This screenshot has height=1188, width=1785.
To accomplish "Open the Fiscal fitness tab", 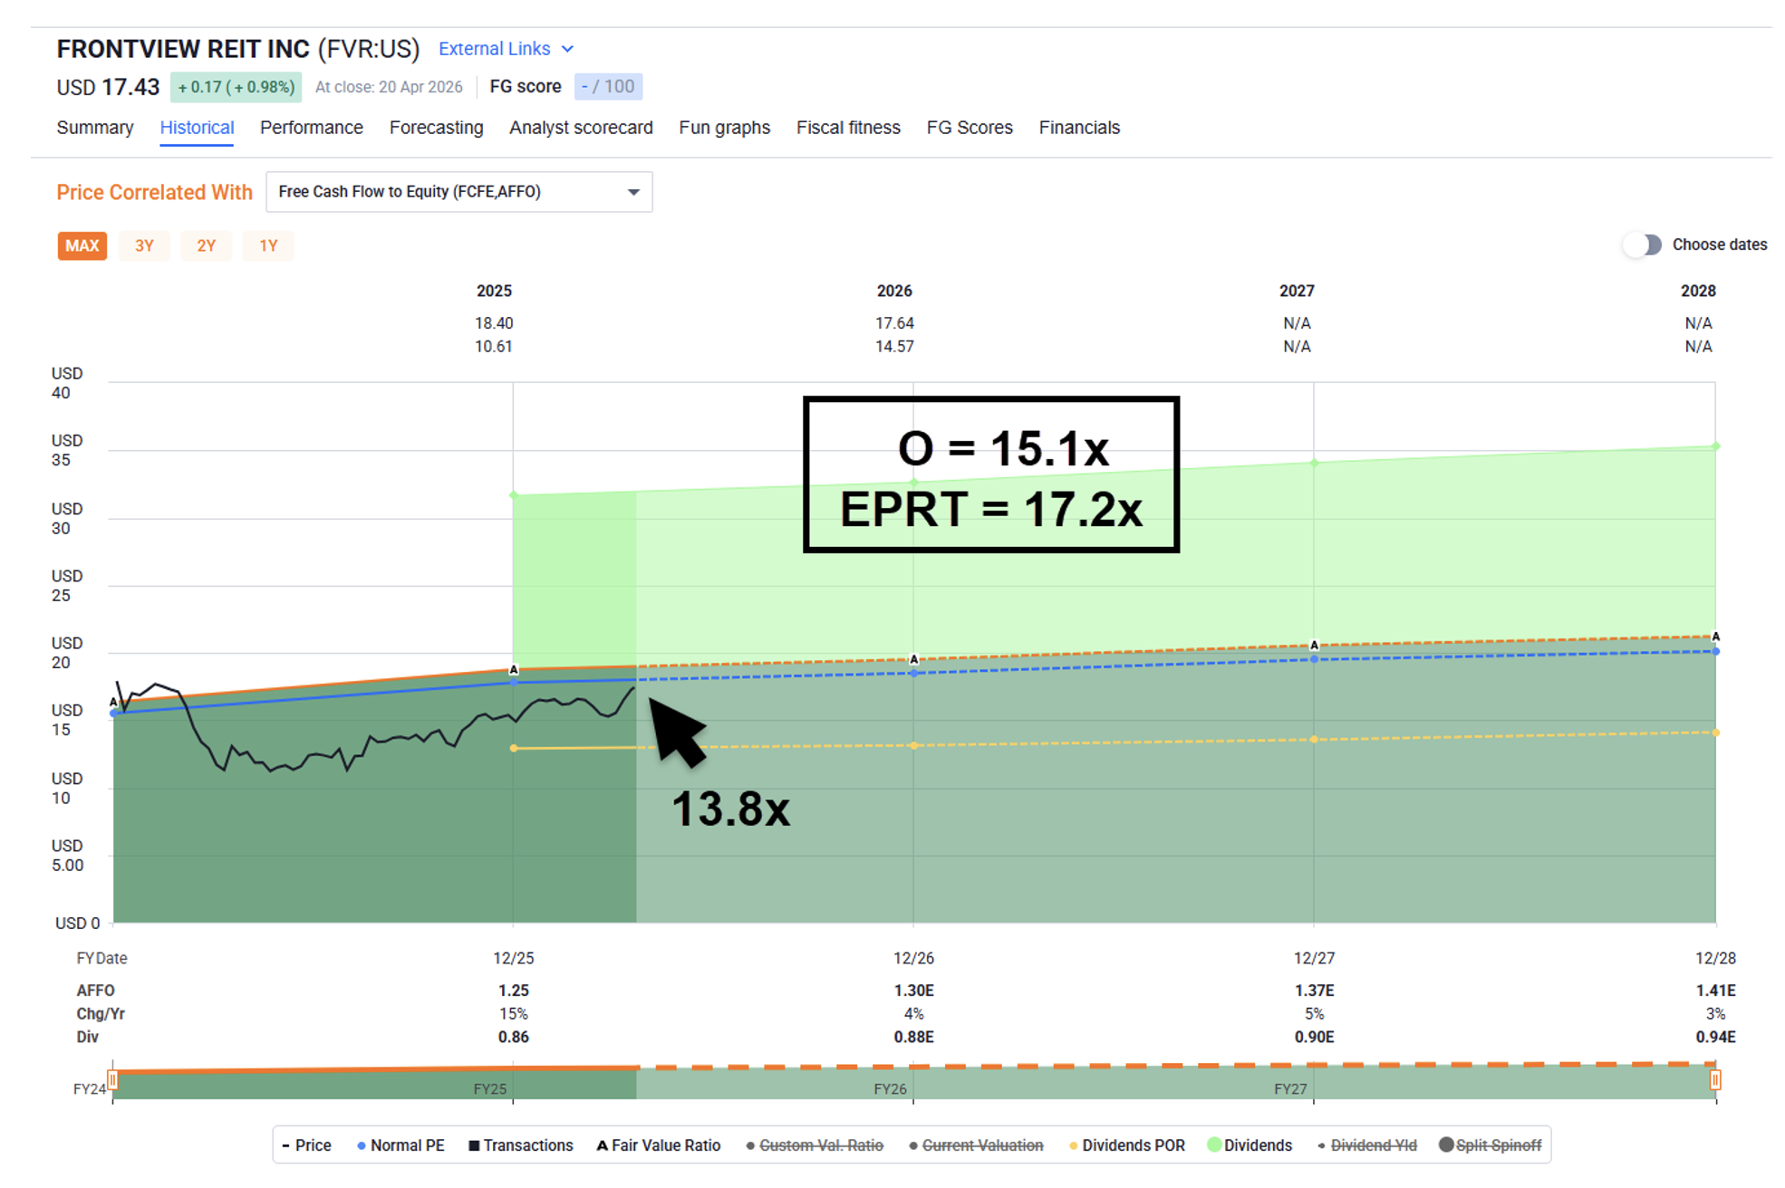I will pyautogui.click(x=848, y=128).
